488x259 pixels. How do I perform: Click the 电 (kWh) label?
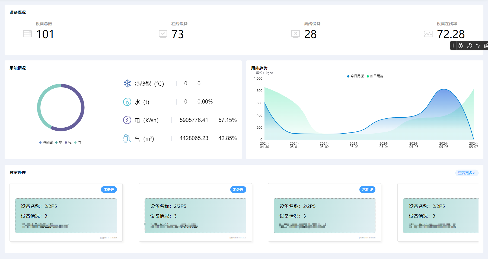pyautogui.click(x=146, y=120)
